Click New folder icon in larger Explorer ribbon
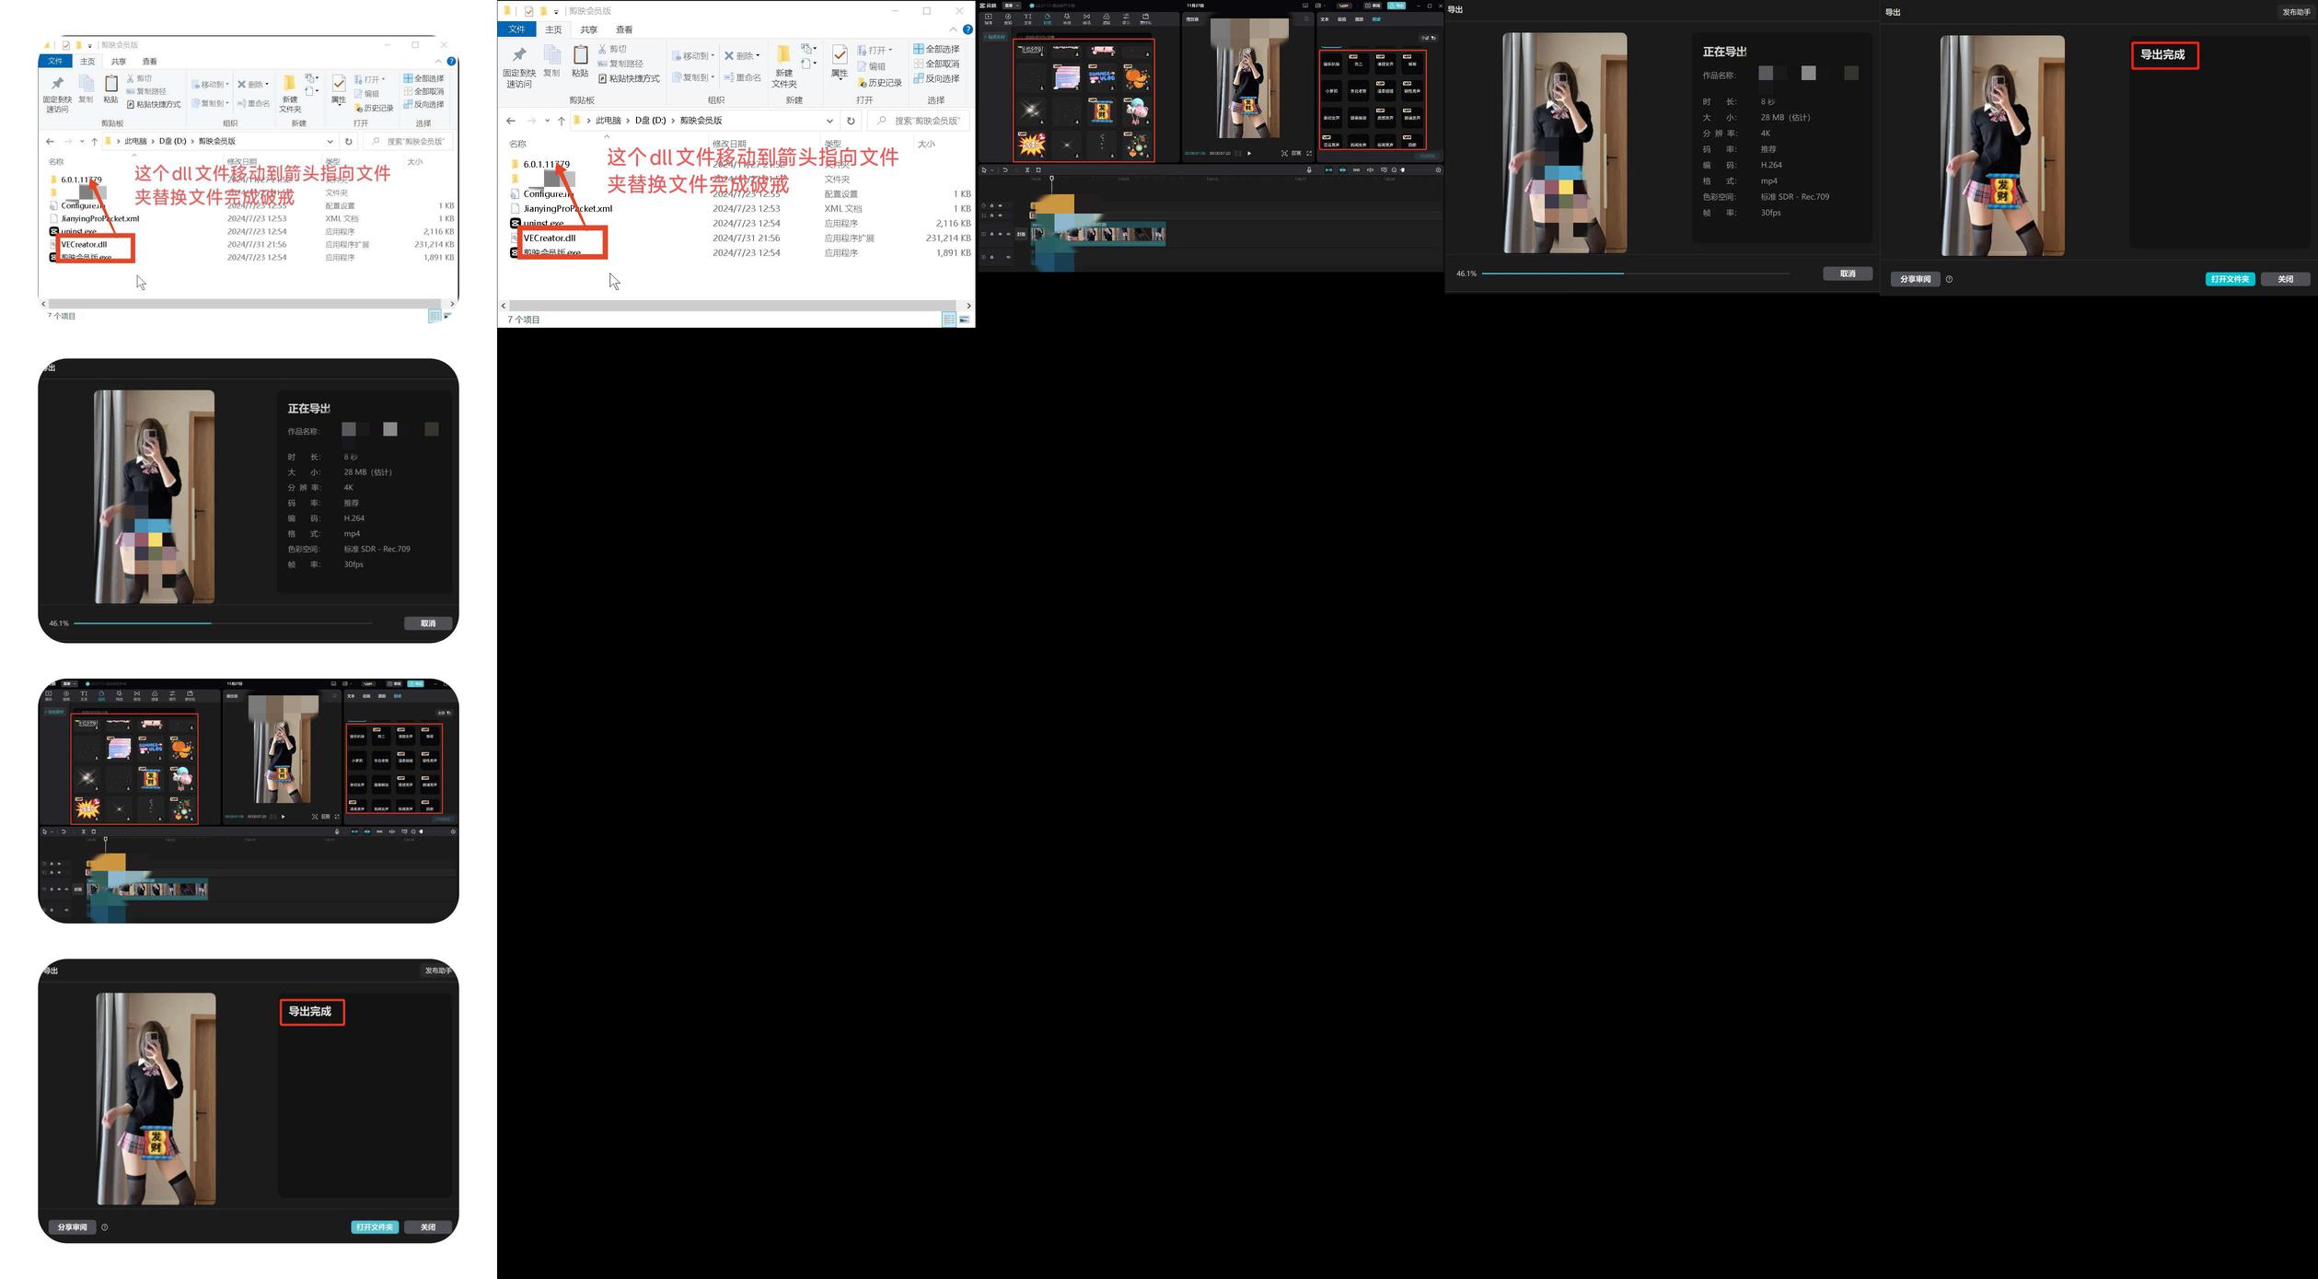The image size is (2318, 1279). pos(783,55)
